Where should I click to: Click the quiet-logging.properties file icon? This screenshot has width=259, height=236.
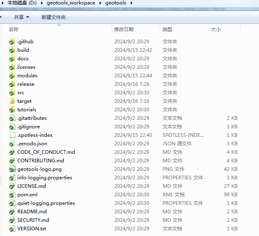(x=12, y=203)
